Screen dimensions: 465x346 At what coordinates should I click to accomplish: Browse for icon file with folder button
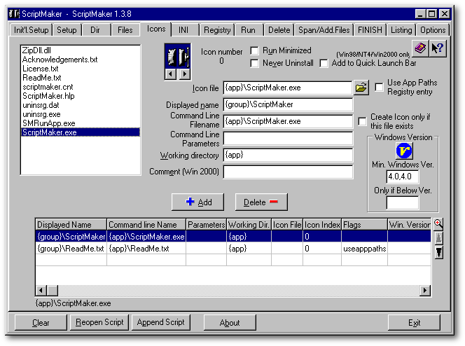pos(361,88)
